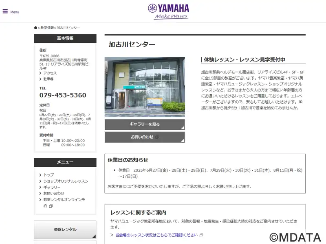
Task: Click chevron arrow before トップ
Action: pyautogui.click(x=40, y=175)
